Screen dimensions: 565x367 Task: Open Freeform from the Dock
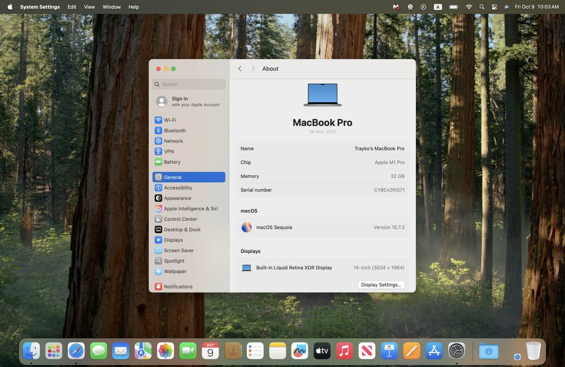tap(300, 351)
